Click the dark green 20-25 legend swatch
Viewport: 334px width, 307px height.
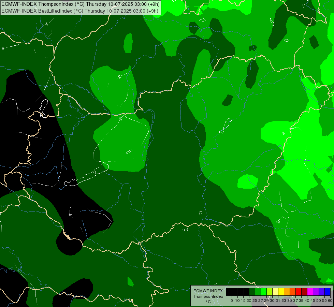[252, 292]
